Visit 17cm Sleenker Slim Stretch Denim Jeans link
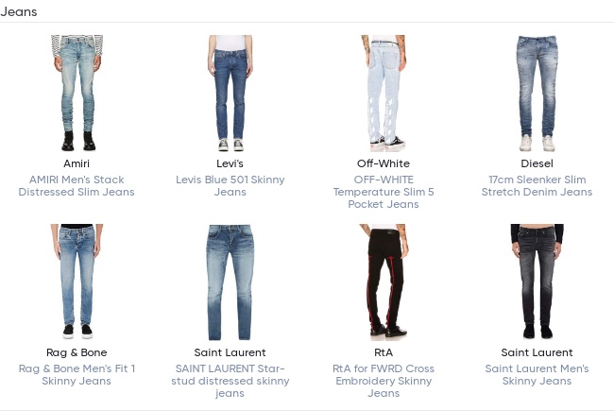The width and height of the screenshot is (614, 411). click(537, 186)
